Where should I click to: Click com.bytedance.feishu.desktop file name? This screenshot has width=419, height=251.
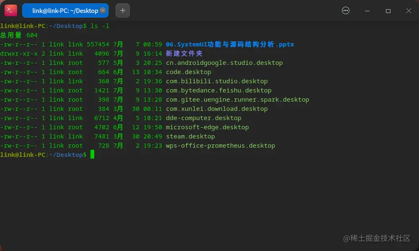(x=219, y=90)
